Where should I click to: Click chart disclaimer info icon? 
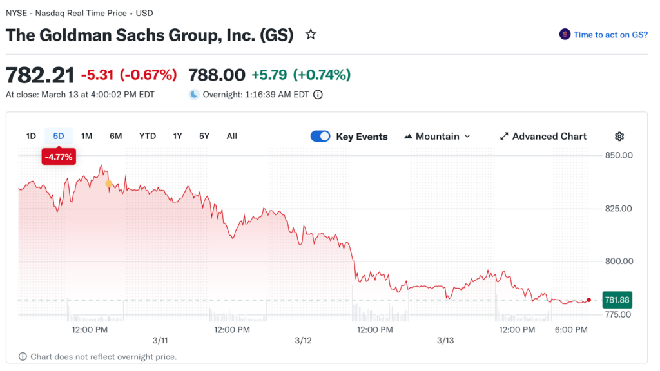coord(23,357)
